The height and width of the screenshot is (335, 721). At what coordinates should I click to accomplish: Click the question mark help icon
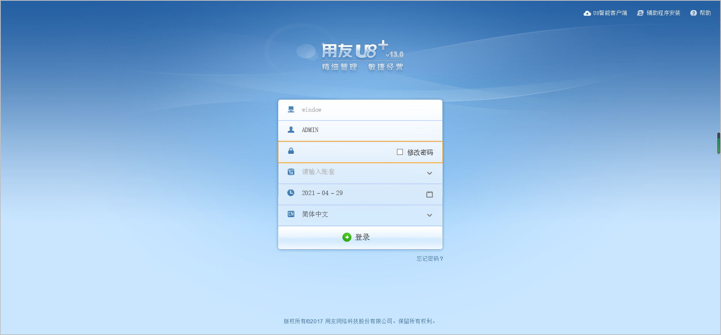[x=693, y=13]
